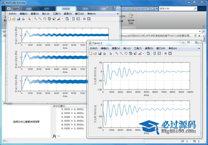The height and width of the screenshot is (145, 208).
Task: Save Figure 1 using the floppy disk icon
Action: click(x=18, y=19)
